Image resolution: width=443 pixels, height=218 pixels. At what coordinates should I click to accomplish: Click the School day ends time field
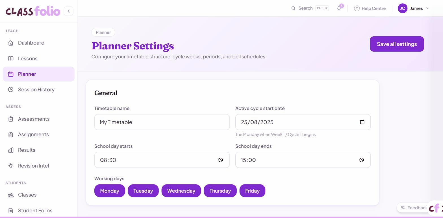click(303, 160)
